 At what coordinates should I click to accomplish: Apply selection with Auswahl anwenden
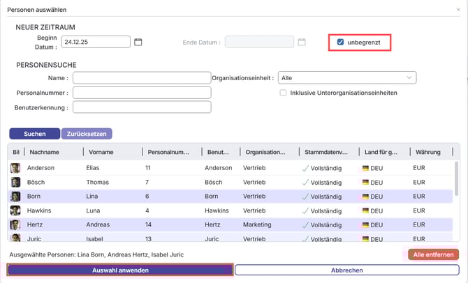pyautogui.click(x=119, y=270)
